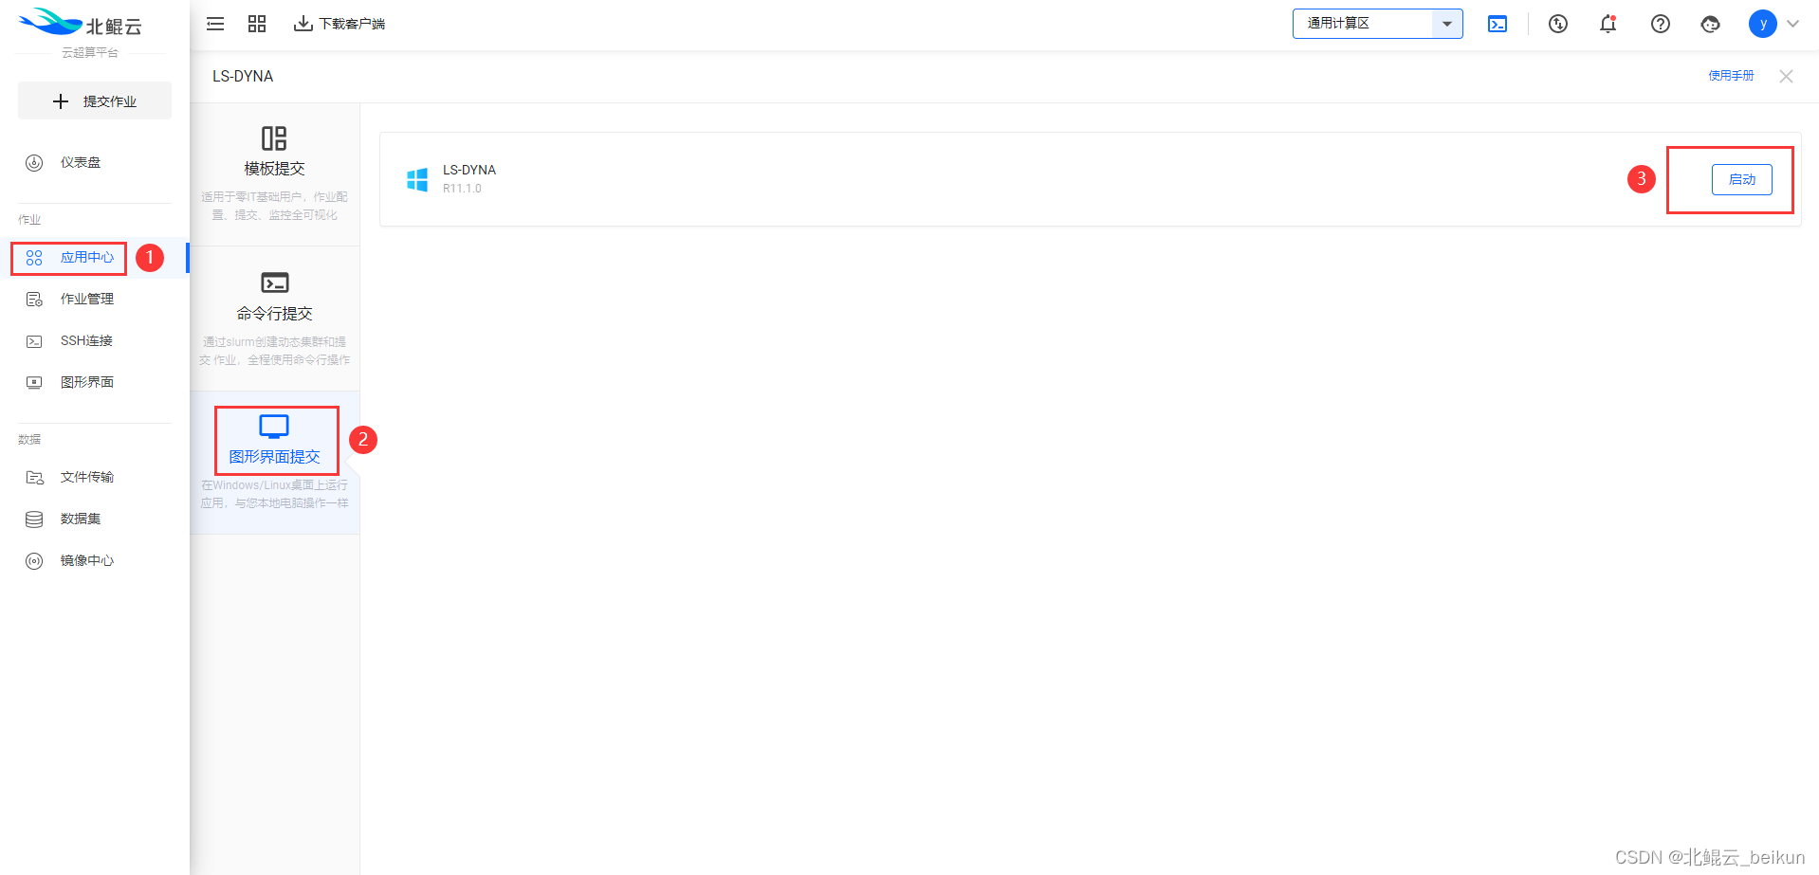Open 作业管理 in the sidebar

pyautogui.click(x=95, y=299)
